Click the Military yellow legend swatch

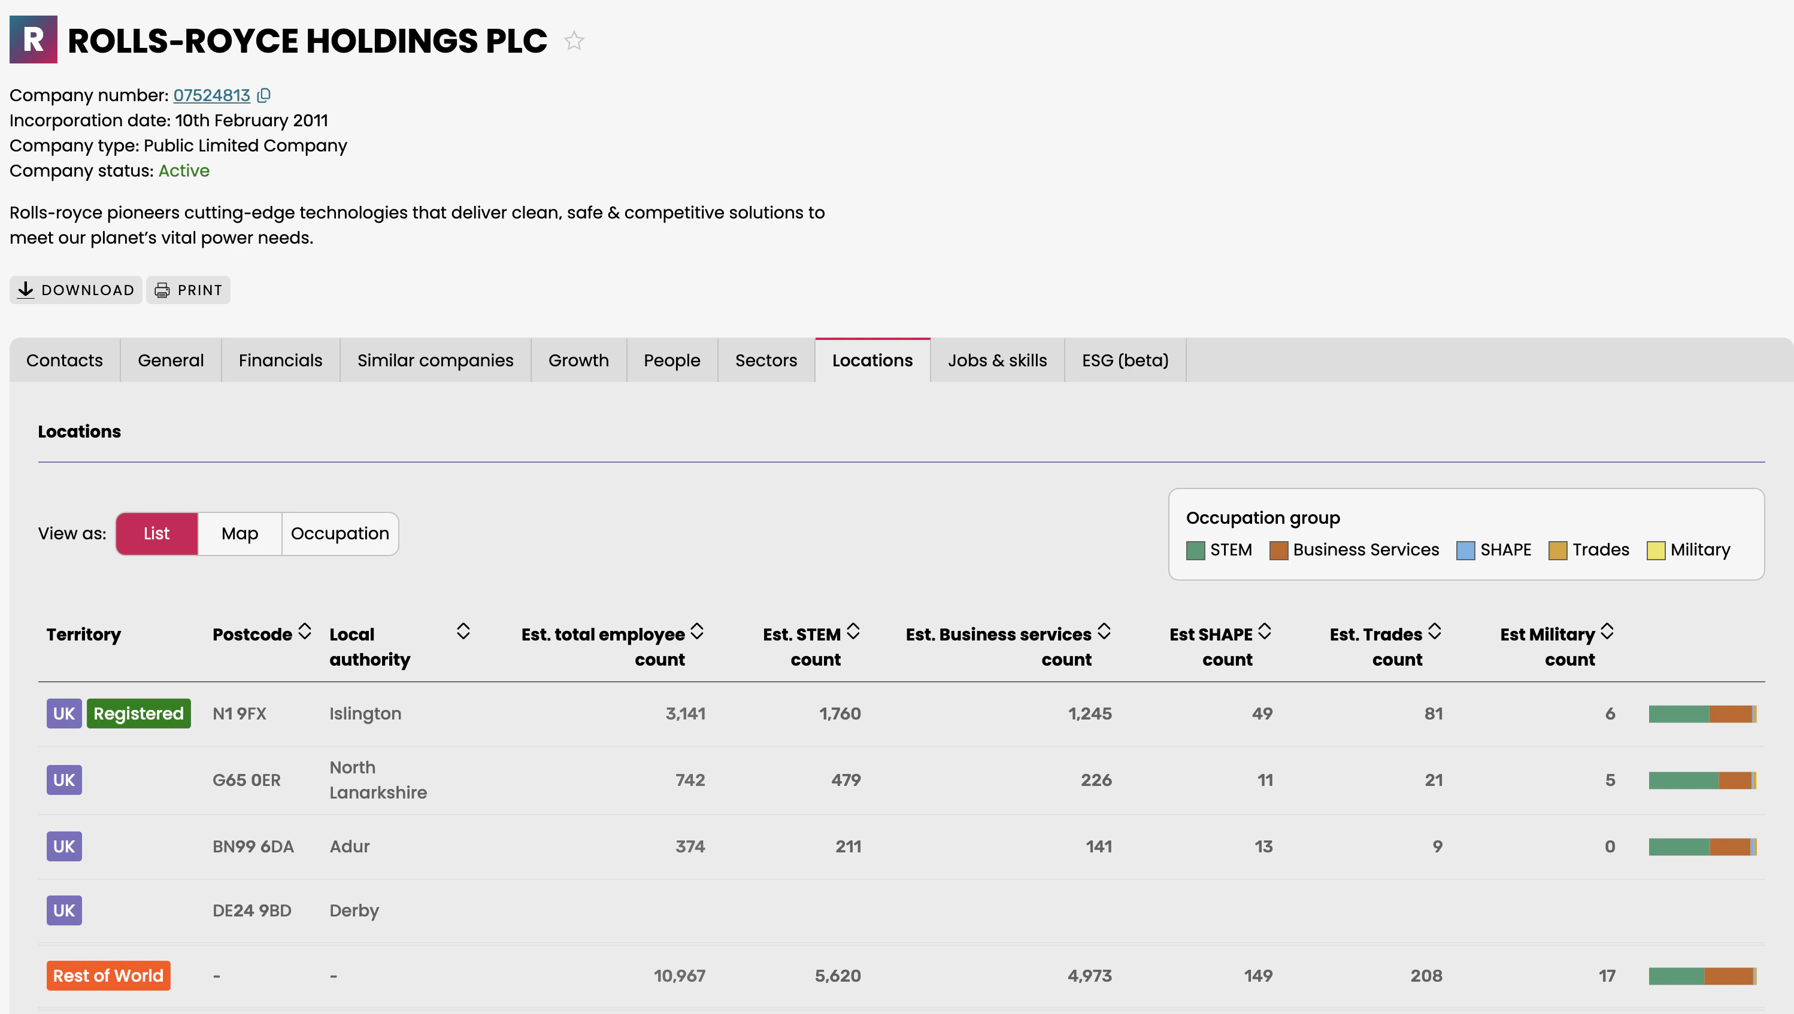tap(1656, 550)
